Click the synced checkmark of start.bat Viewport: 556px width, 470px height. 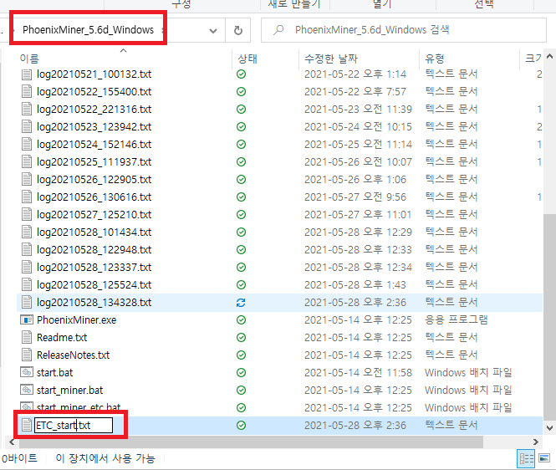point(241,372)
